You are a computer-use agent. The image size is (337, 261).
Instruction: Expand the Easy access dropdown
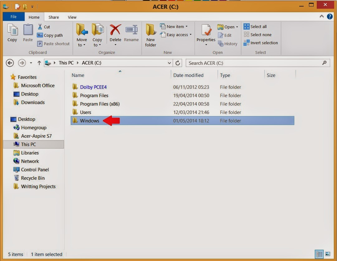pos(191,34)
